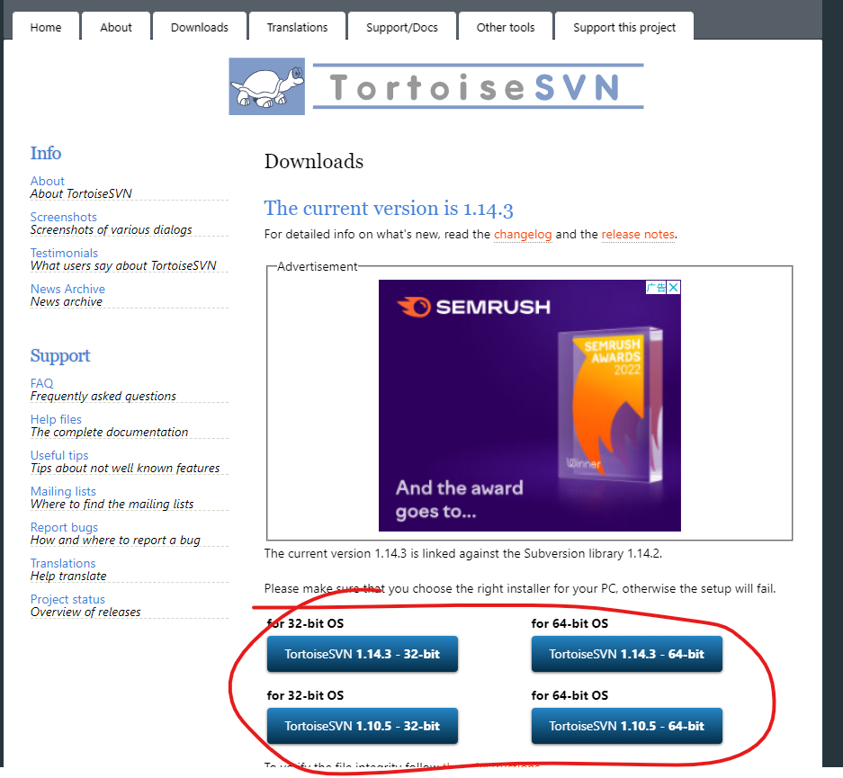Click 'How and where to report a bug' text
Screen dimensions: 843x778
pyautogui.click(x=115, y=541)
